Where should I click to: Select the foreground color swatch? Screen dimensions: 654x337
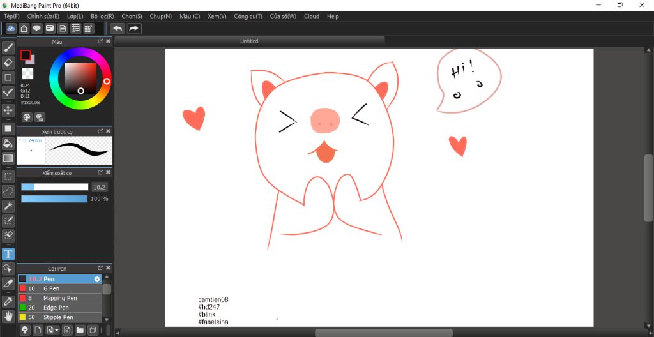click(x=26, y=55)
